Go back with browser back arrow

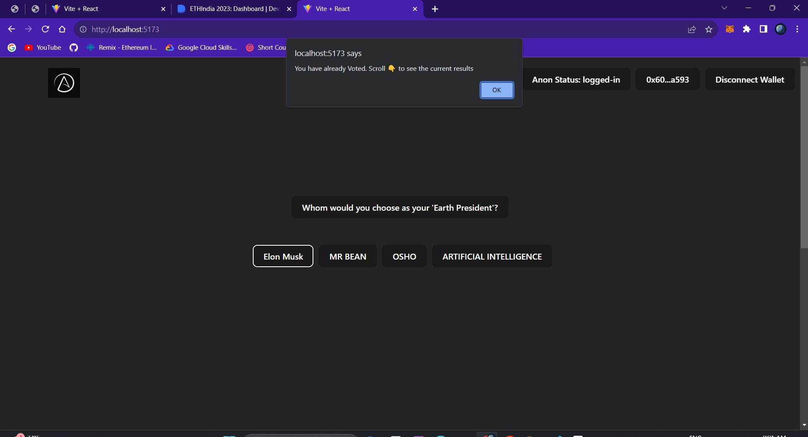(11, 29)
